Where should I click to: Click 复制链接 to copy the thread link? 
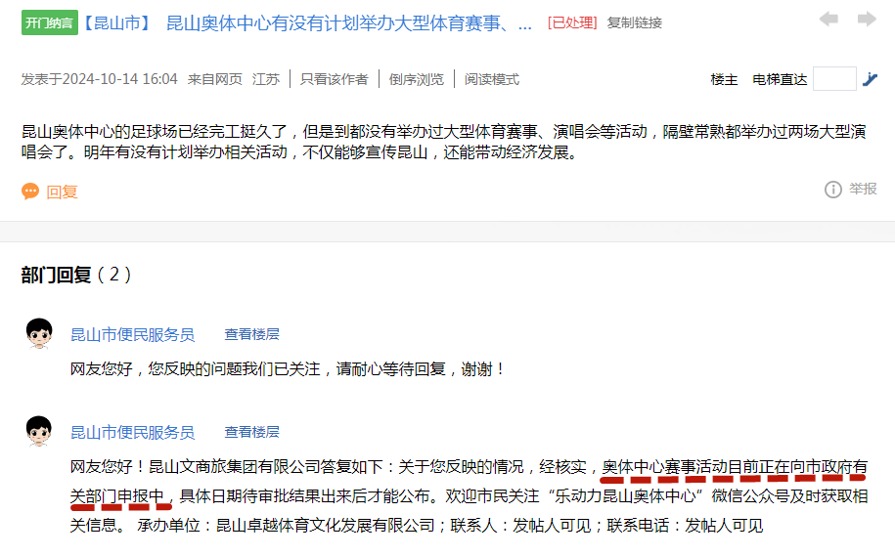pos(634,22)
